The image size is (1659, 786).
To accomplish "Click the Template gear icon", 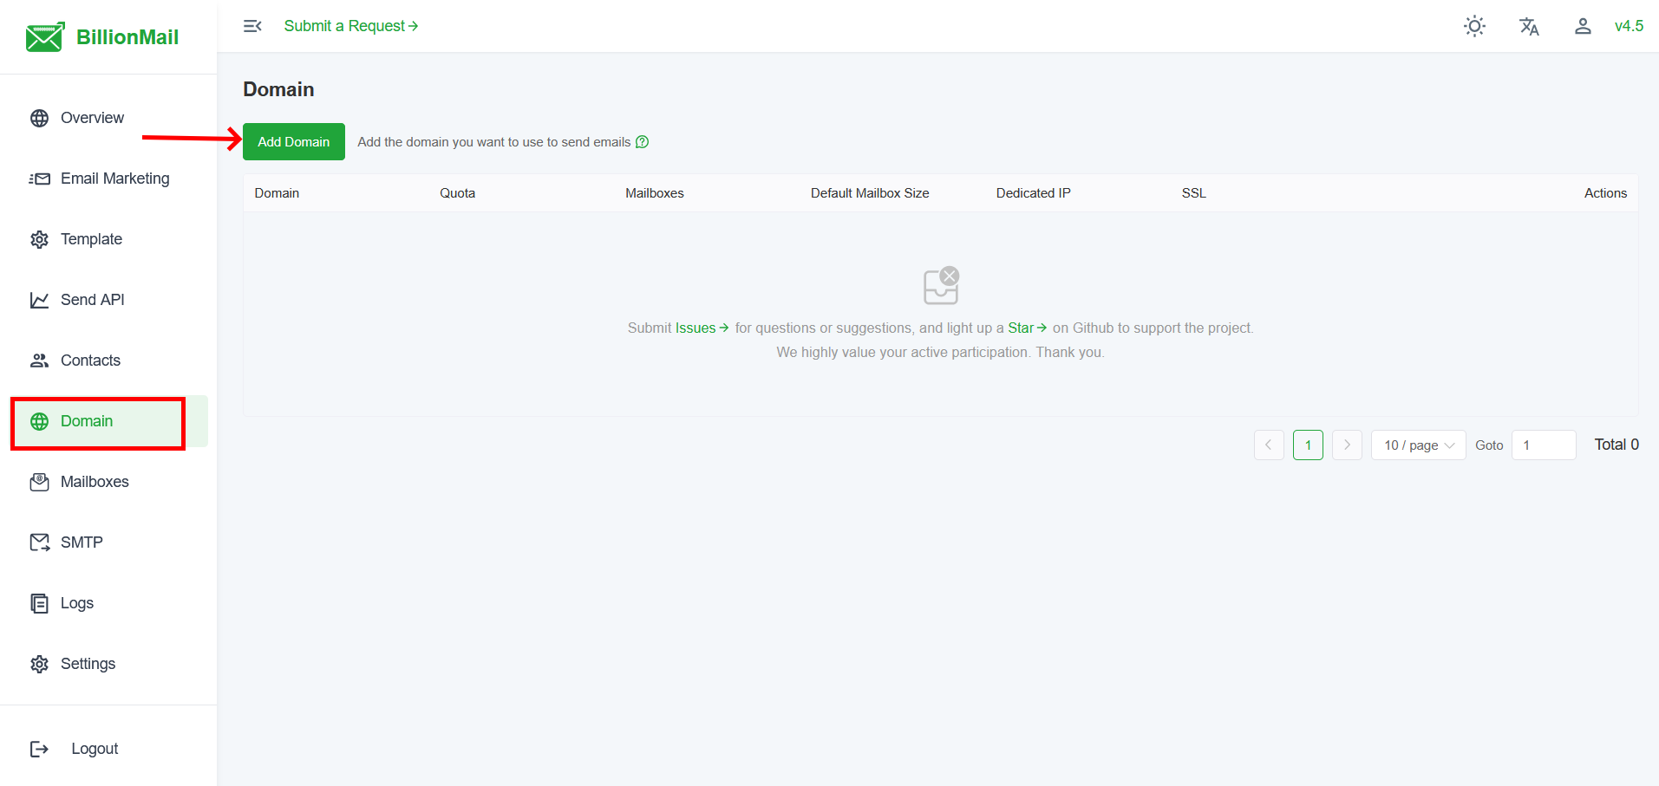I will tap(39, 239).
